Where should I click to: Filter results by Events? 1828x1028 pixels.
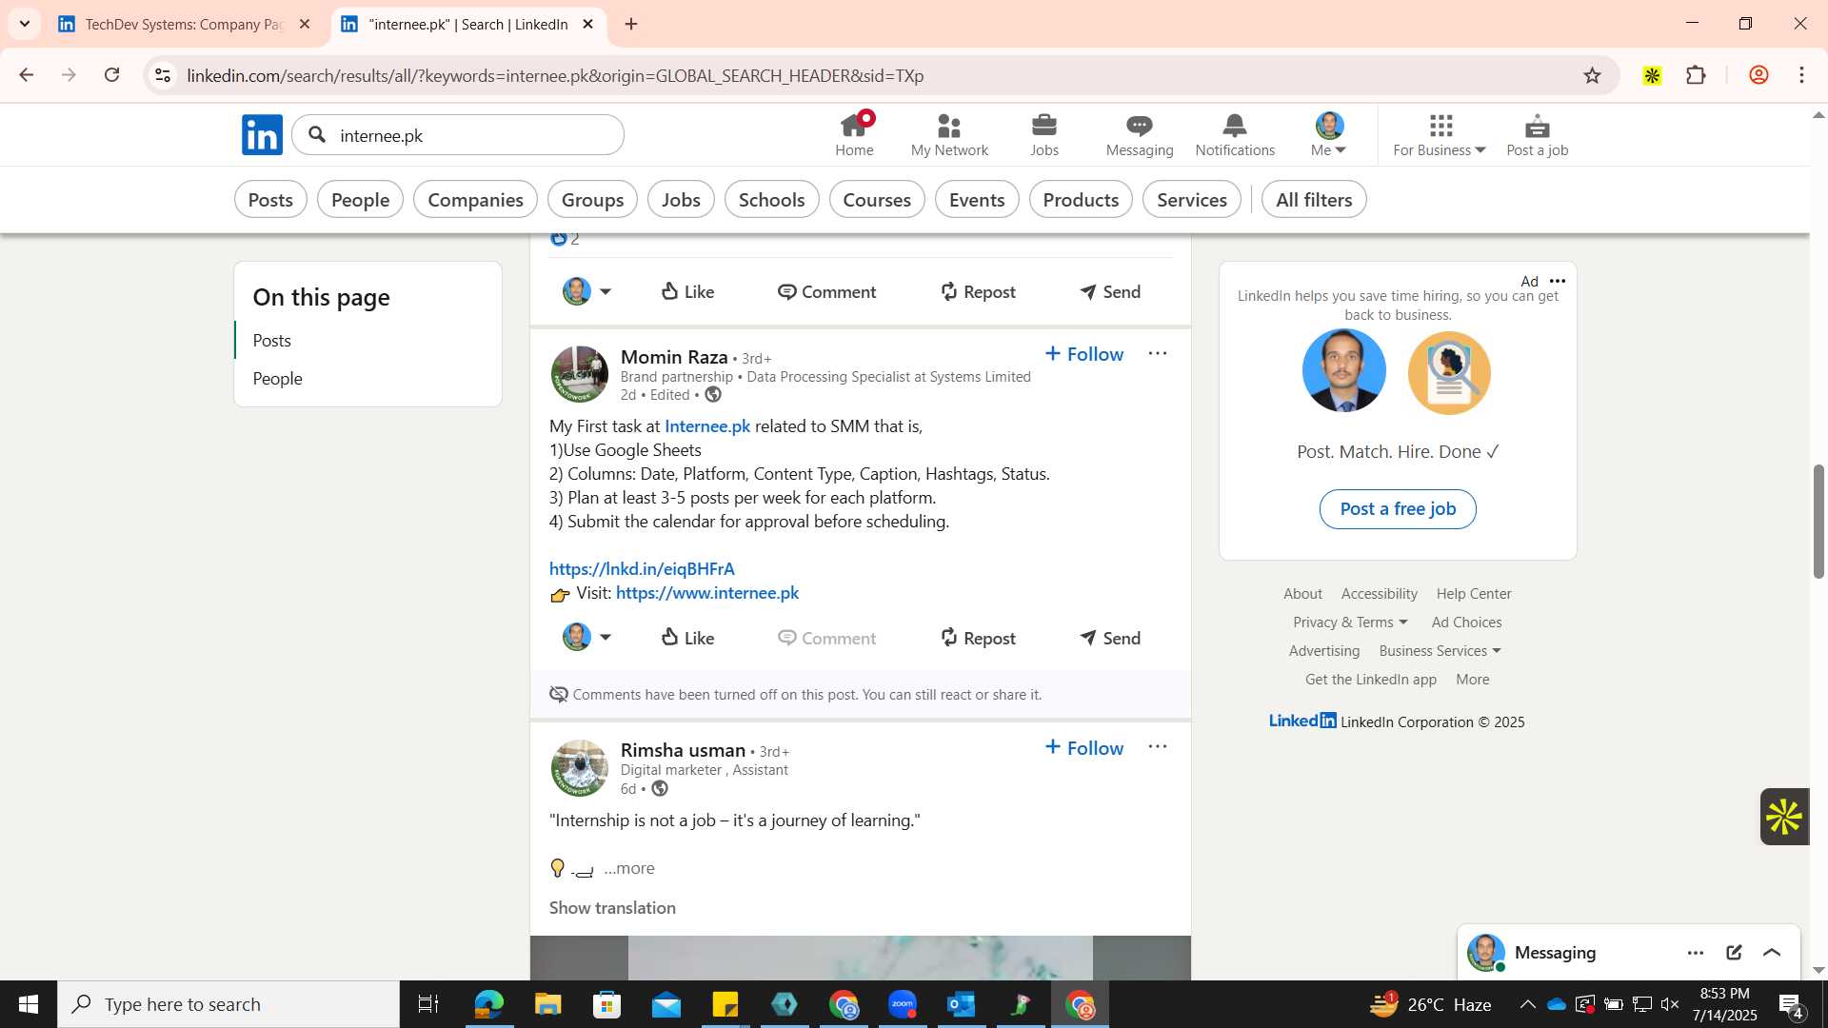(x=977, y=200)
